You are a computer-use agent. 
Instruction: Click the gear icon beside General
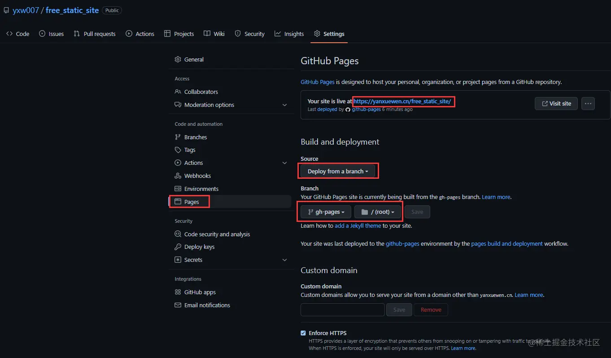pyautogui.click(x=178, y=59)
